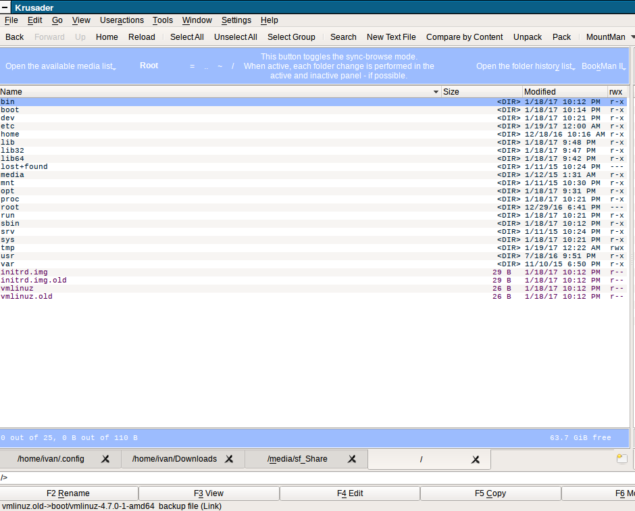Open the folder history list dropdown
This screenshot has height=511, width=635.
point(526,66)
